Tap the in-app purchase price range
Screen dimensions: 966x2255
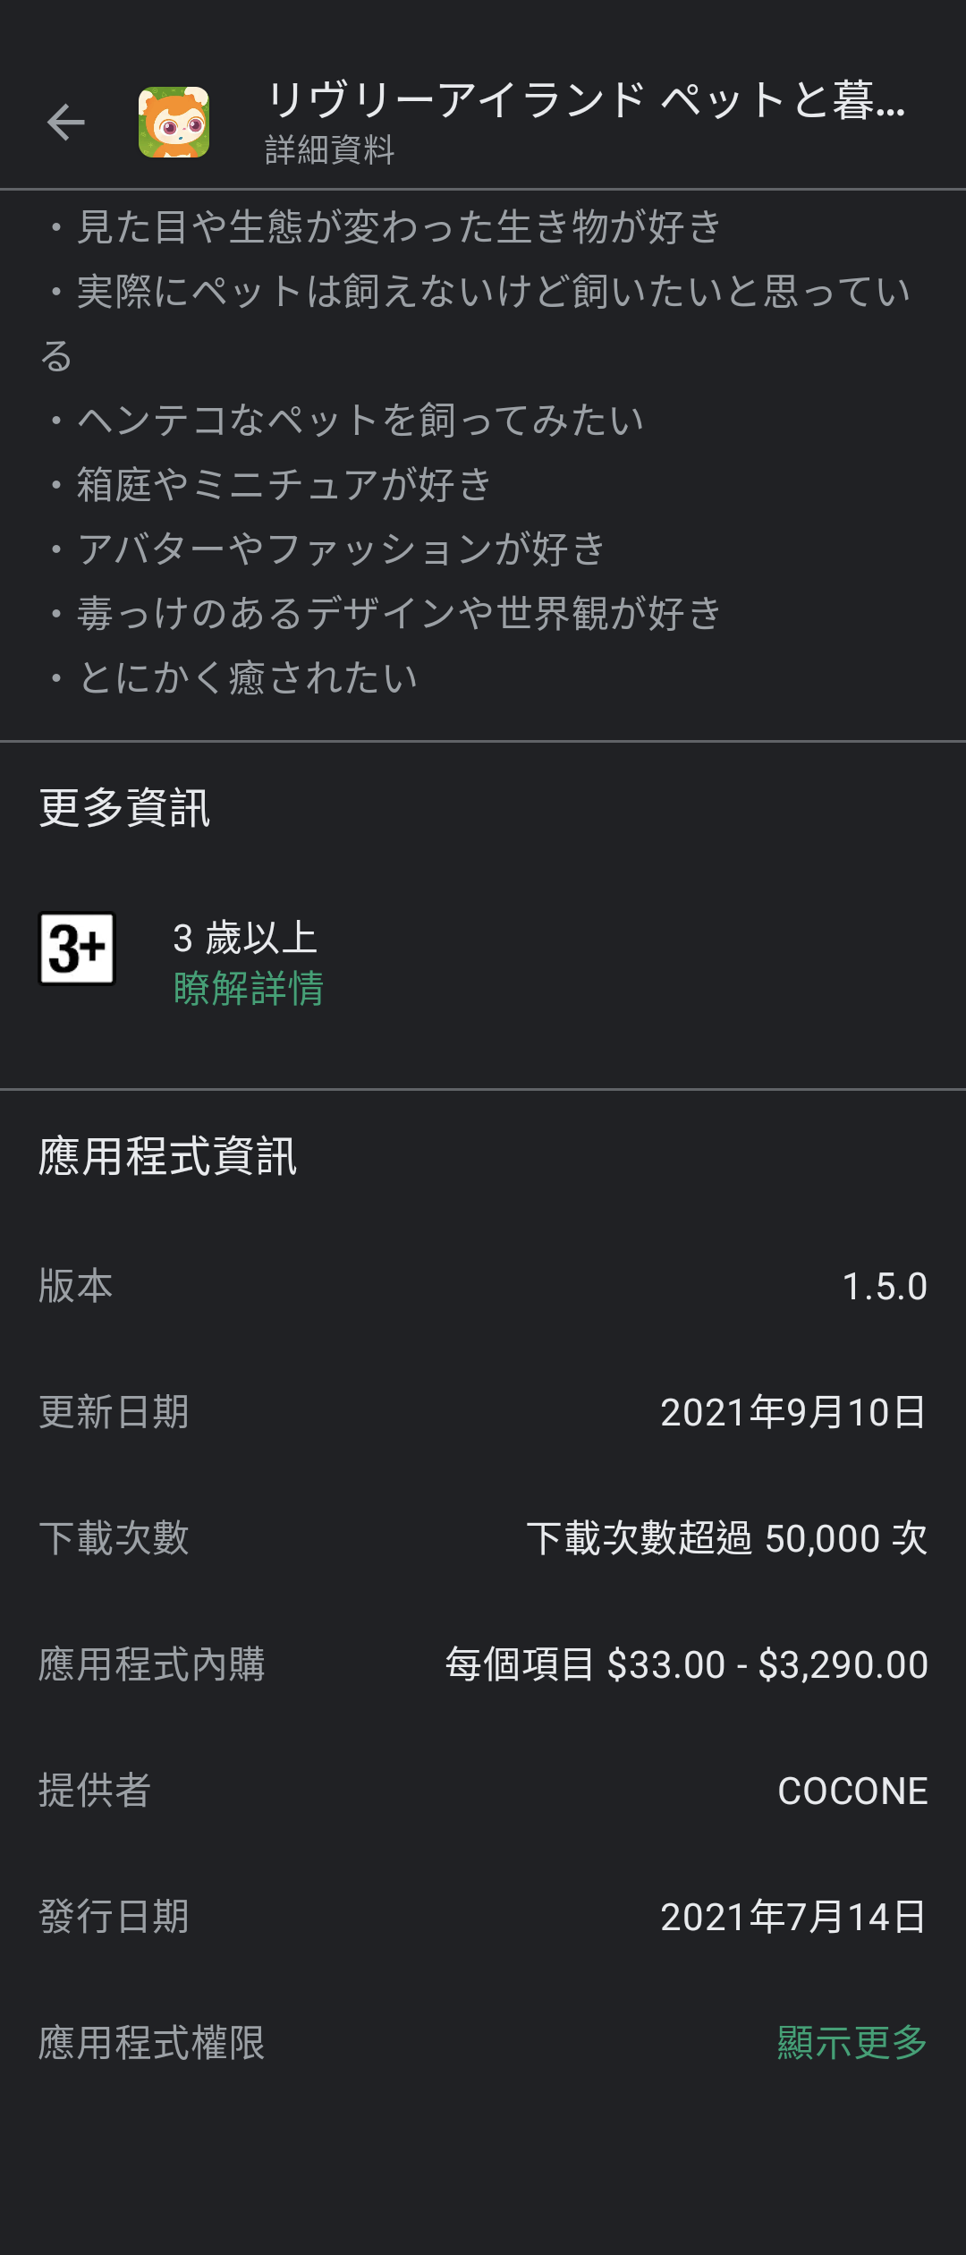tap(686, 1664)
